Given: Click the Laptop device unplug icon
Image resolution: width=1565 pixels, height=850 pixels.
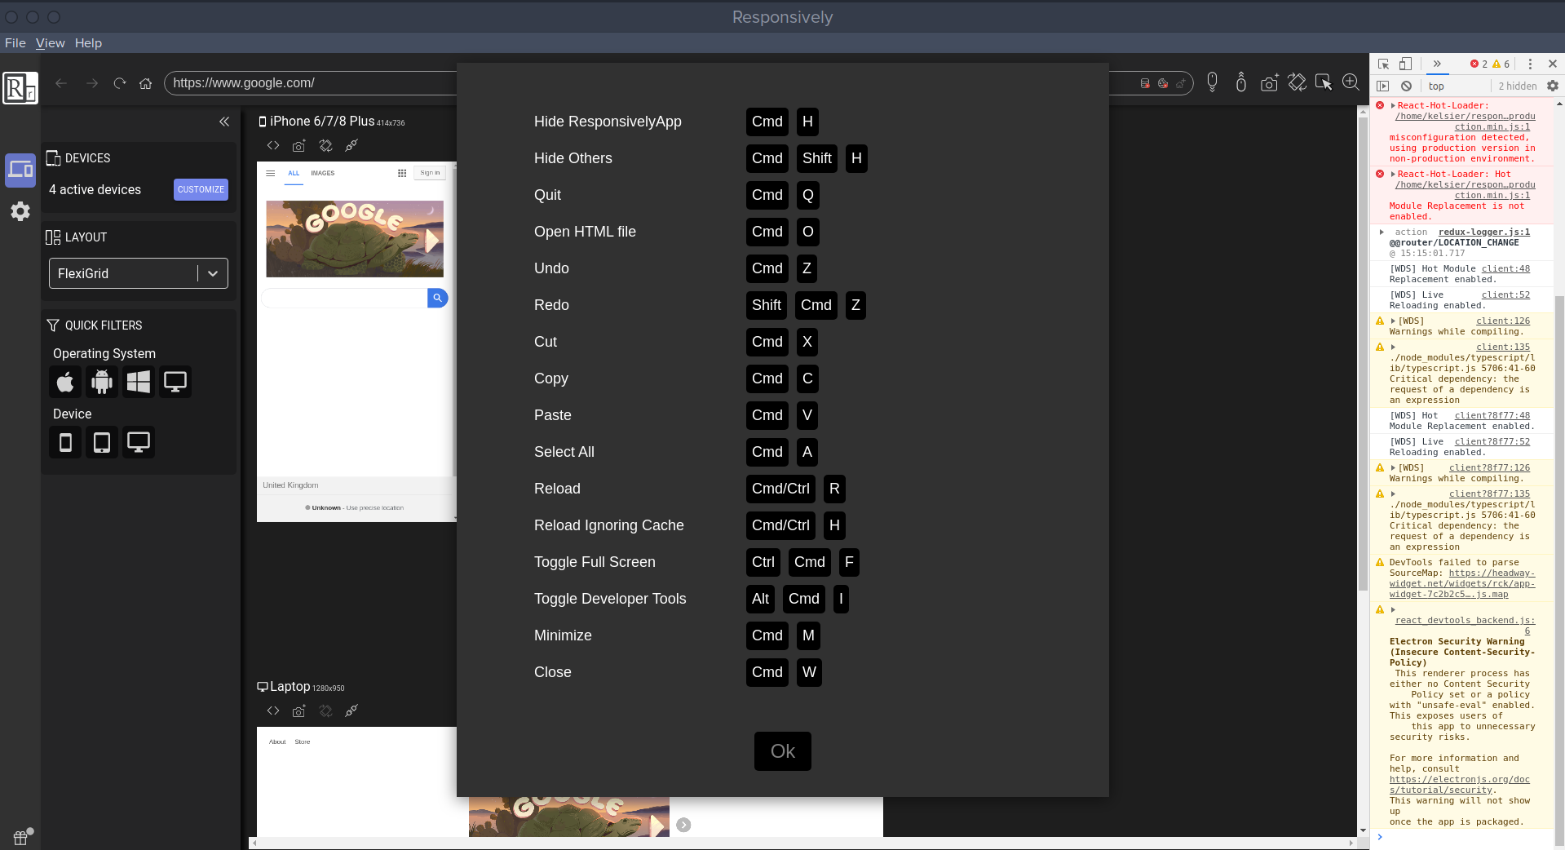Looking at the screenshot, I should tap(351, 711).
